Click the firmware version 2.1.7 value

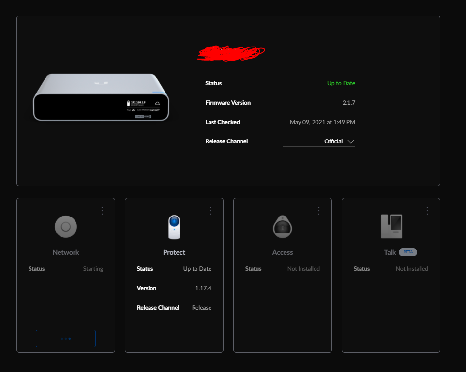coord(348,103)
